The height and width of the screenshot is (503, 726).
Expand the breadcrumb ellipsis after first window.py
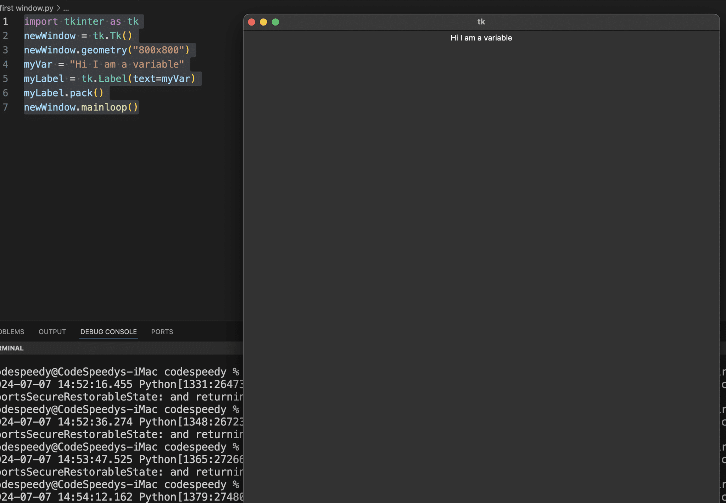[x=66, y=8]
